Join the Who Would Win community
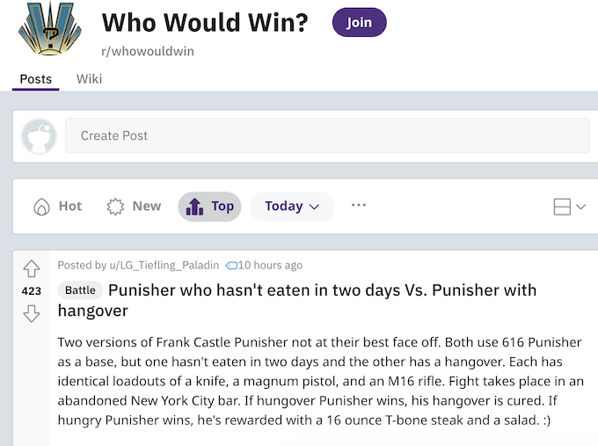The image size is (598, 446). 359,23
